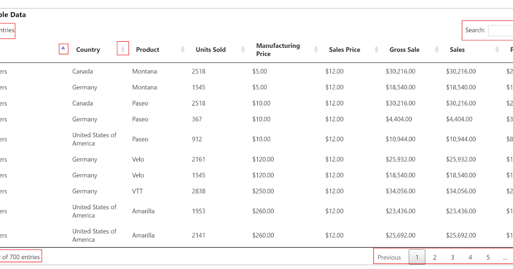Image resolution: width=513 pixels, height=269 pixels.
Task: Click Velo in the 2161 units row
Action: tap(138, 159)
